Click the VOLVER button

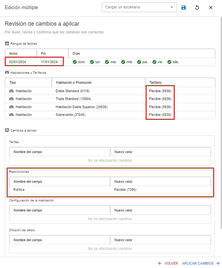coord(168,263)
